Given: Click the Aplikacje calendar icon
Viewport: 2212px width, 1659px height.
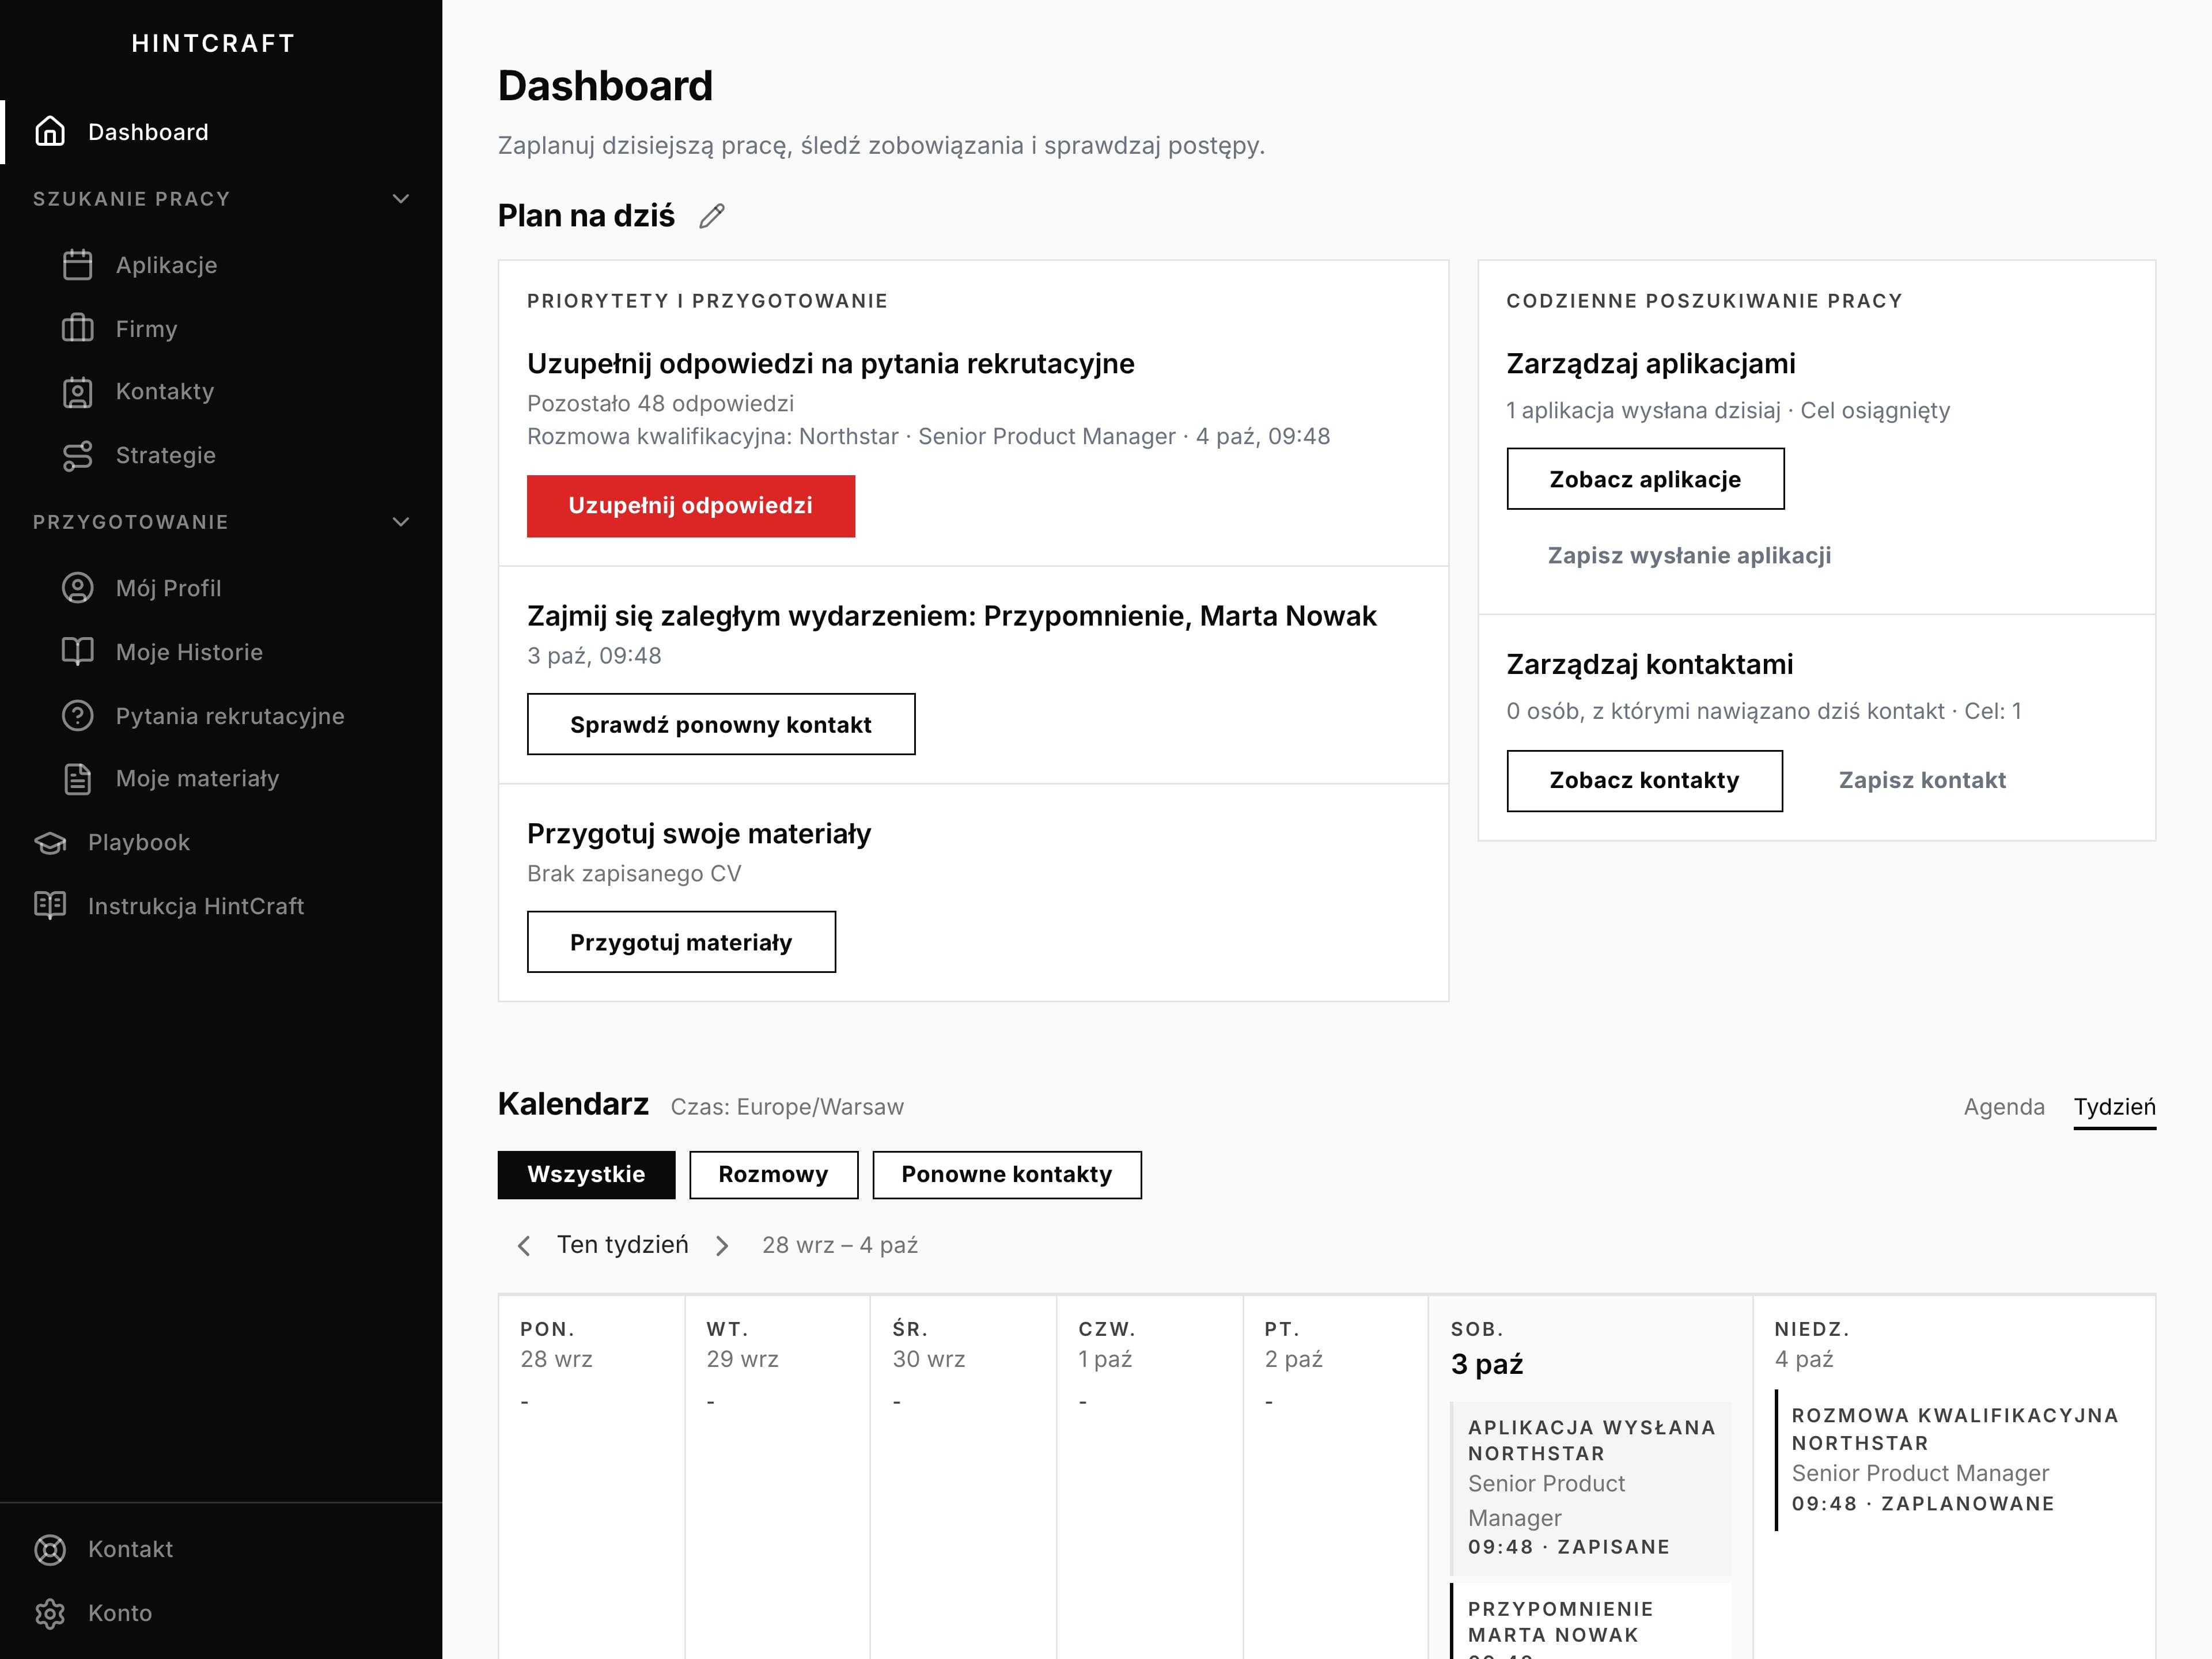Looking at the screenshot, I should (77, 265).
